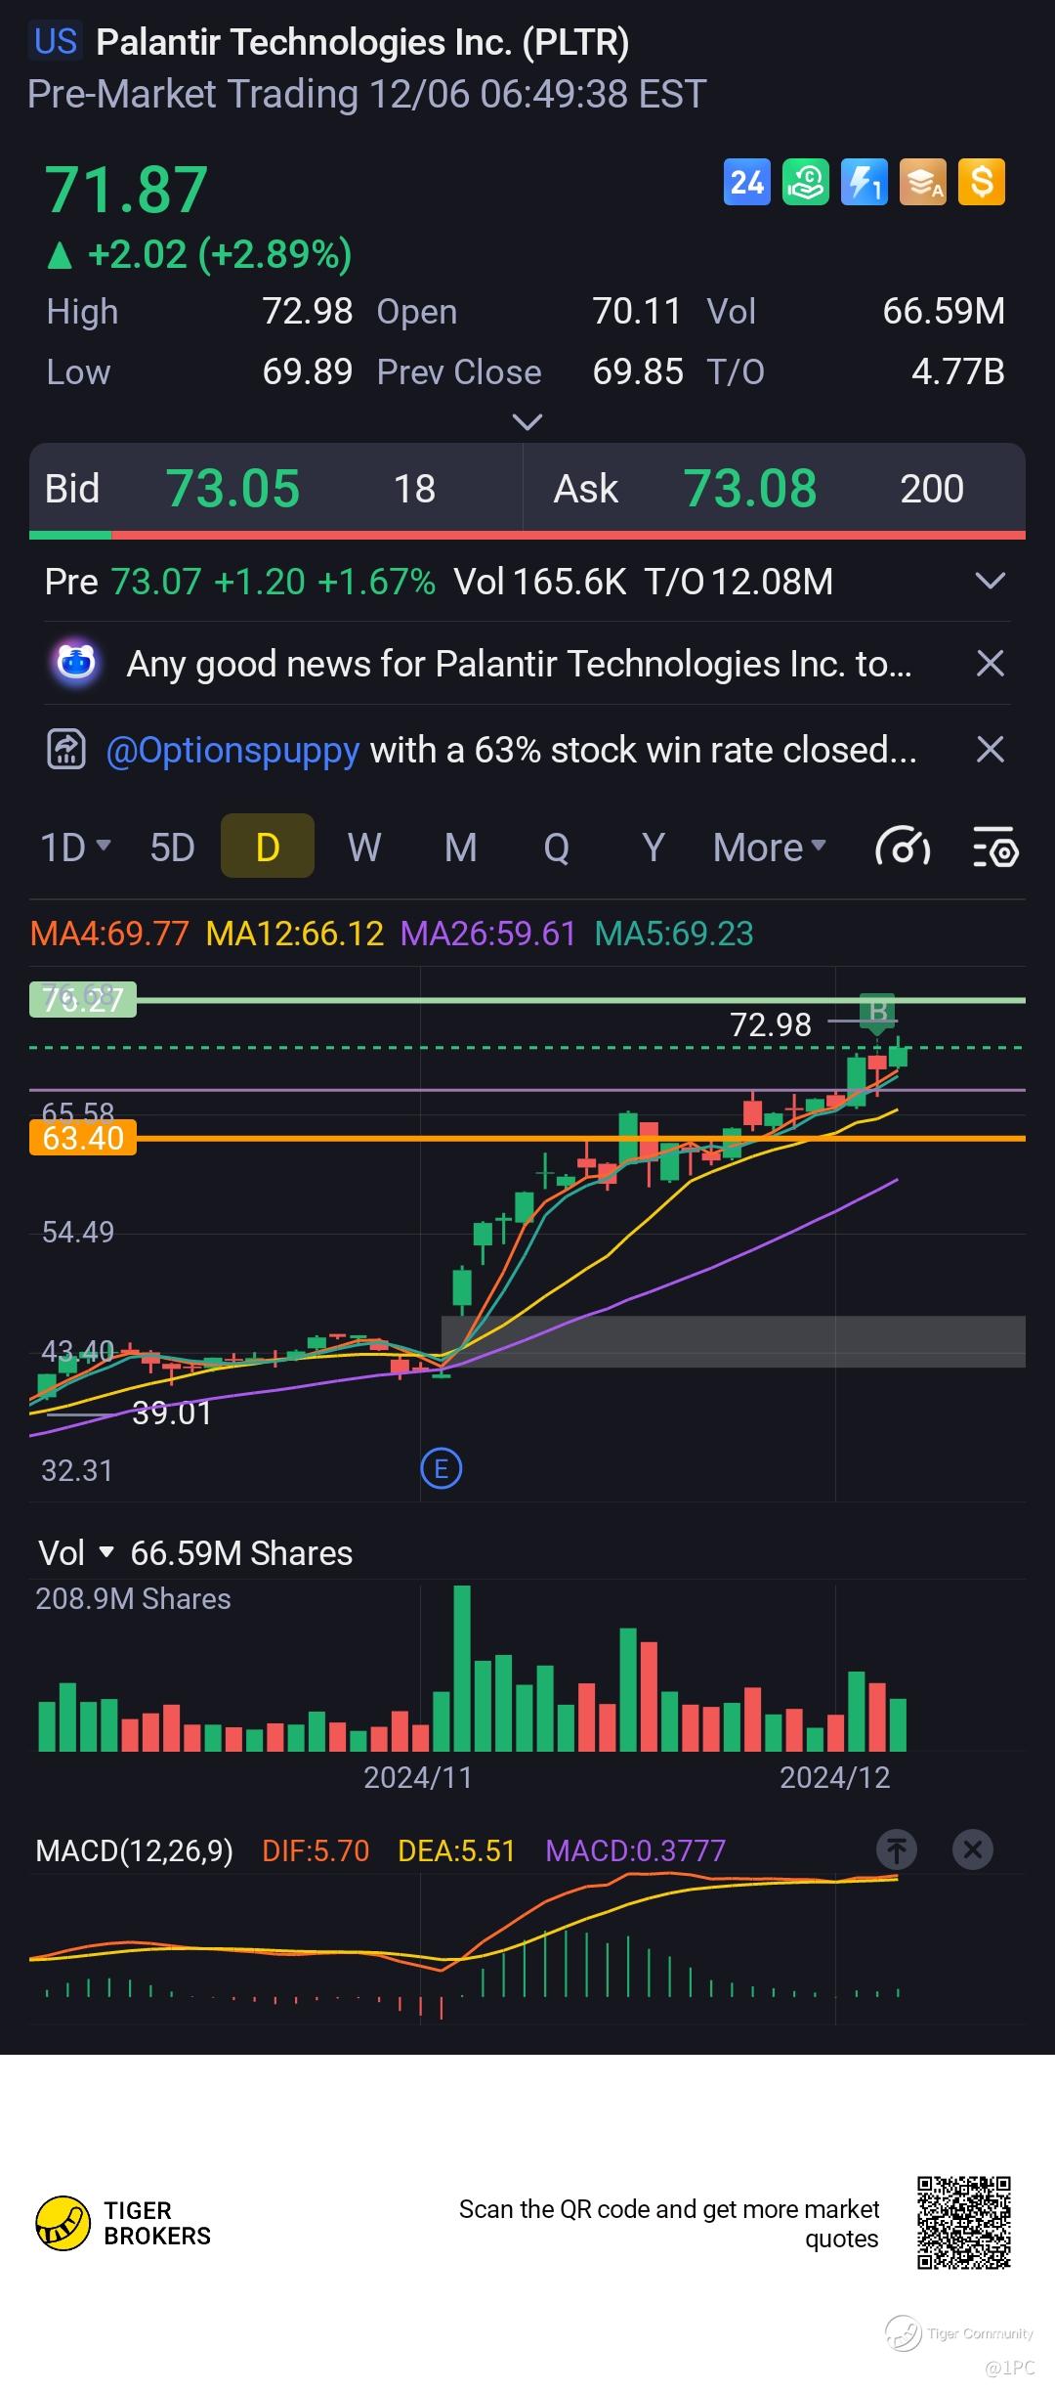Viewport: 1055px width, 2392px height.
Task: Tap the current price 71.87
Action: point(126,190)
